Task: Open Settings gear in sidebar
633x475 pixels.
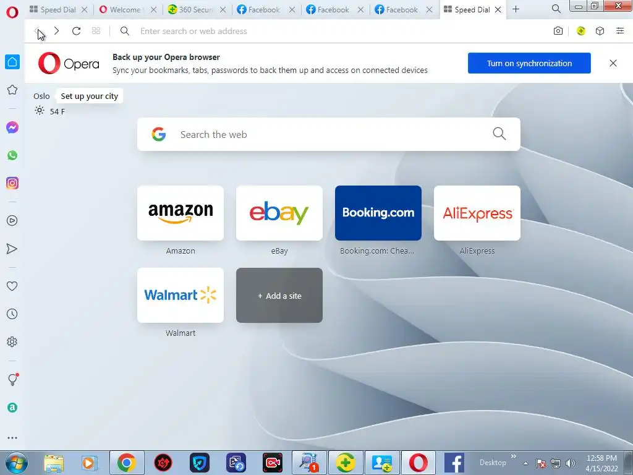Action: (x=12, y=341)
